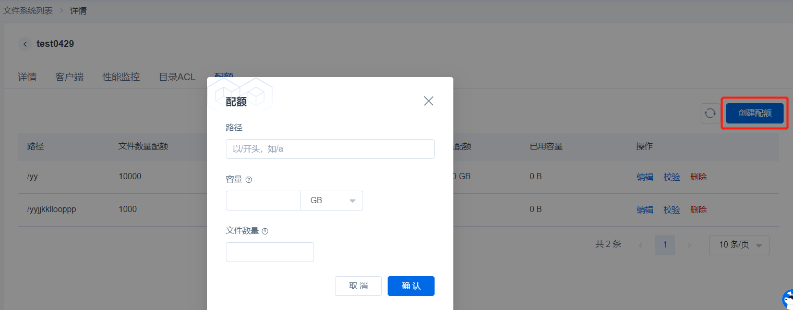The height and width of the screenshot is (310, 793).
Task: Click the 创建配额 button
Action: [x=754, y=113]
